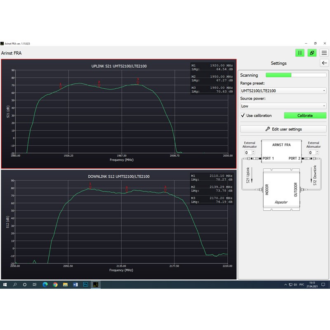Select marker 1 on the DOWNLINK S12 chart
Viewport: 330px width, 330px height.
90,186
